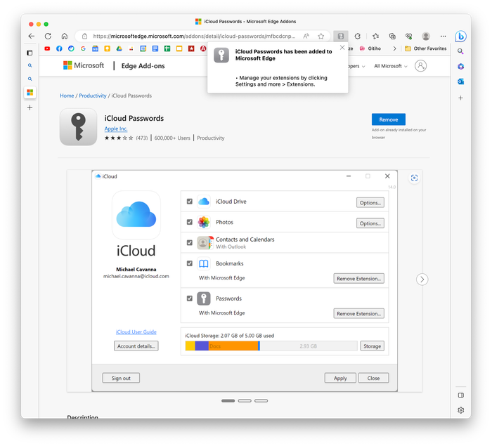Show more bookmarks with overflow chevron
Screen dimensions: 492x446
click(394, 48)
